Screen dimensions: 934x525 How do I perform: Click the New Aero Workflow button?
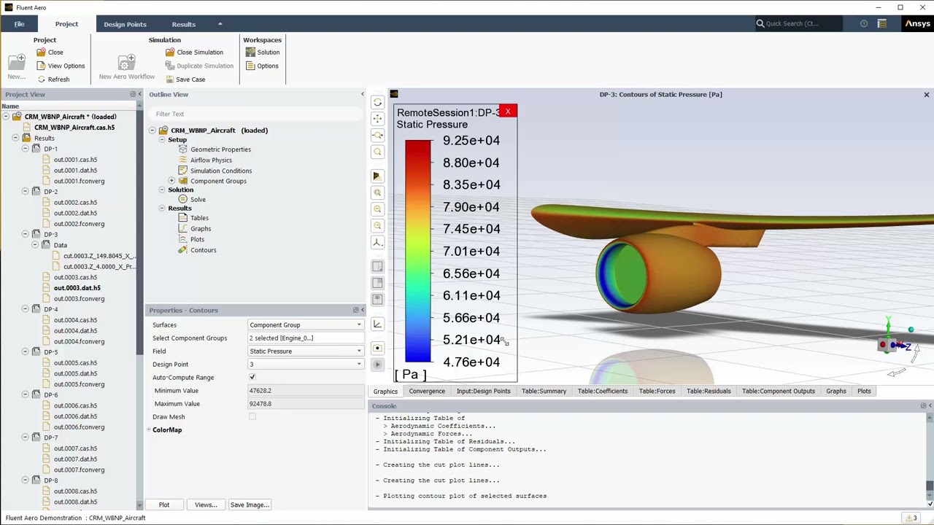(127, 66)
